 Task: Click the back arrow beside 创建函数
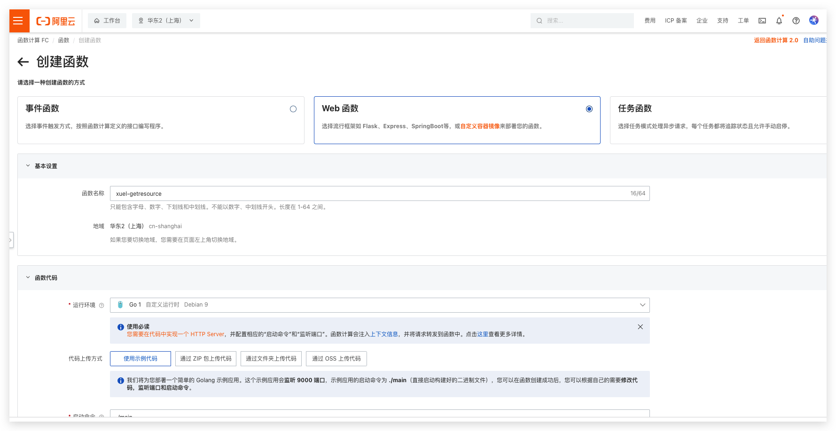(x=23, y=62)
